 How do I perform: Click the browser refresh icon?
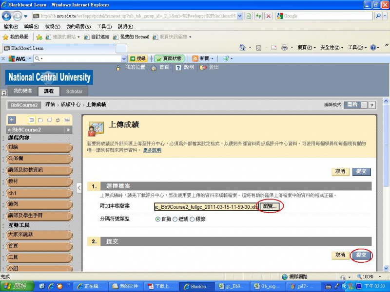pos(259,16)
